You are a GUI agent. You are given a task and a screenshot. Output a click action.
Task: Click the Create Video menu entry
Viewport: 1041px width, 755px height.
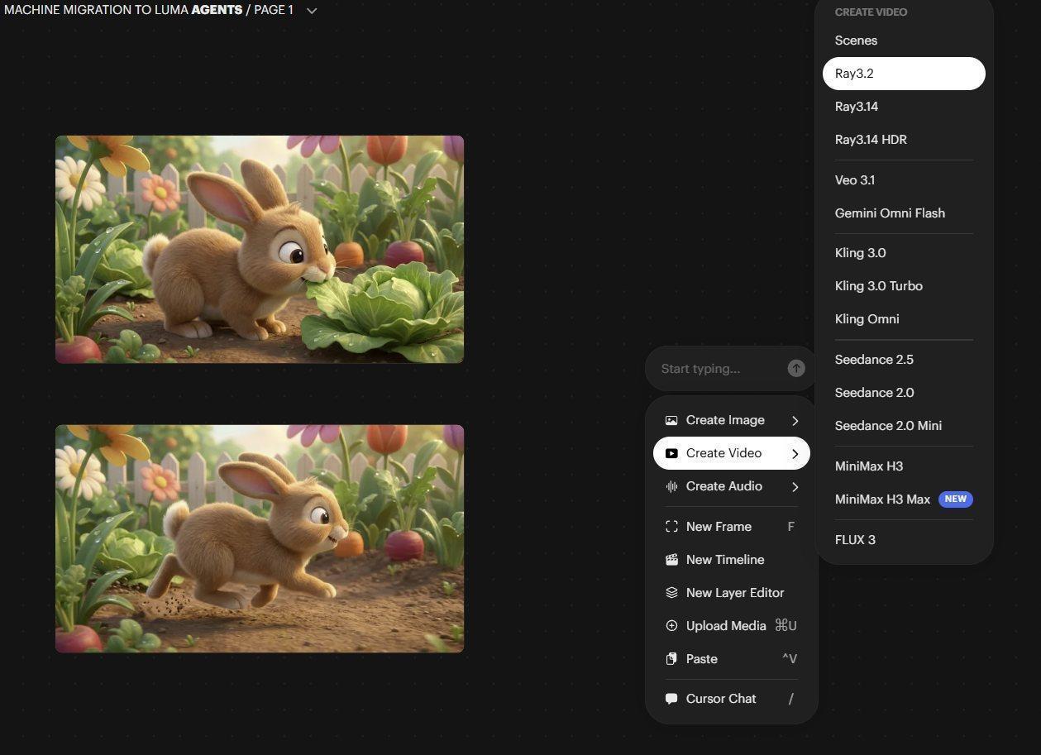(732, 453)
